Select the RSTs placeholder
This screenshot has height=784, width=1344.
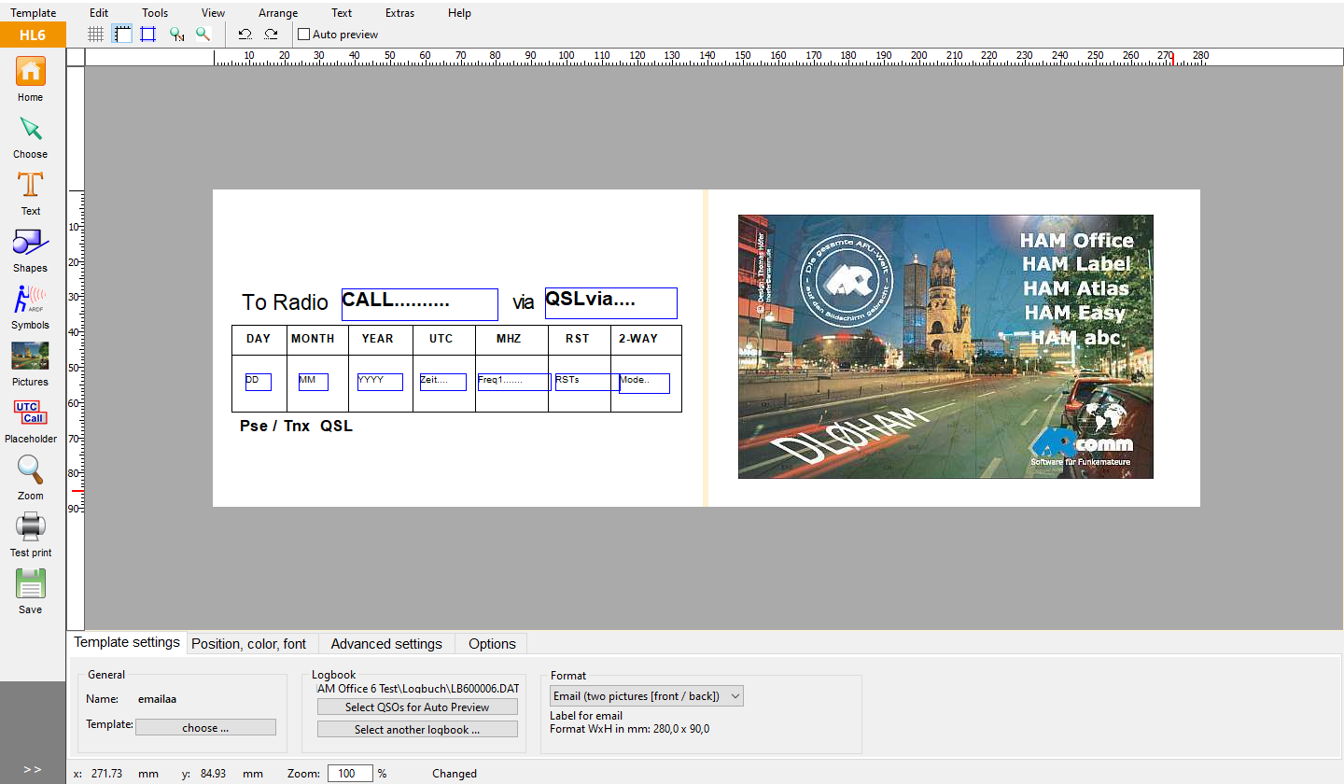(x=587, y=382)
